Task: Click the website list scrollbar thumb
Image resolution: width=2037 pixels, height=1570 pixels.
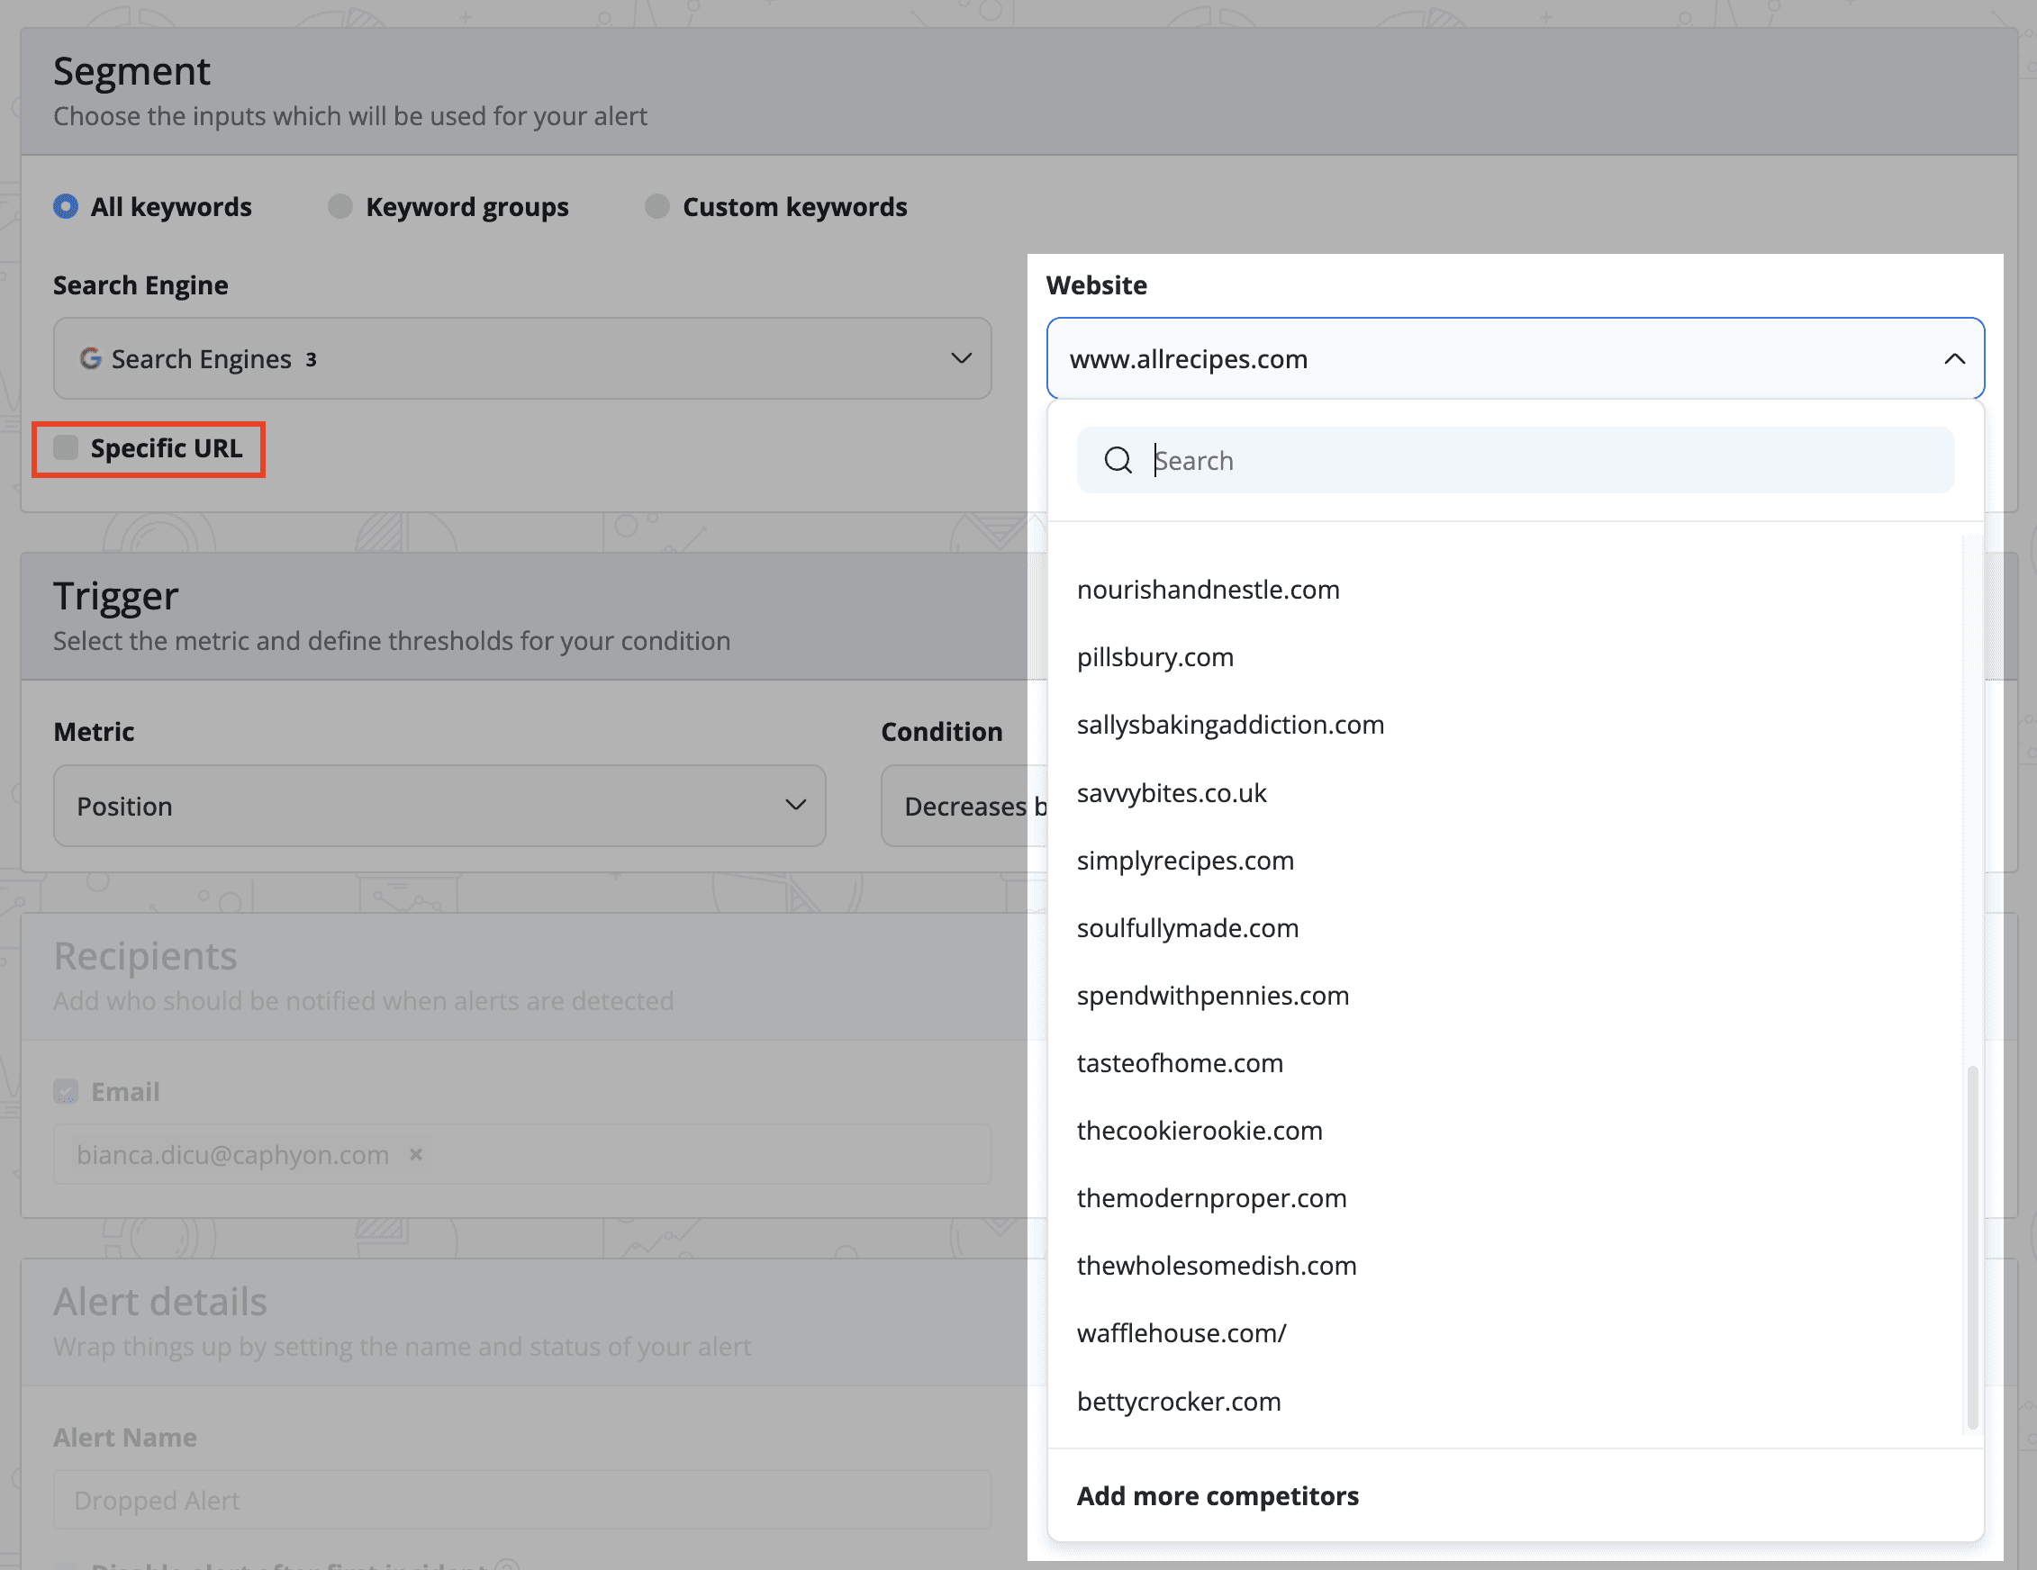Action: pyautogui.click(x=1972, y=1248)
